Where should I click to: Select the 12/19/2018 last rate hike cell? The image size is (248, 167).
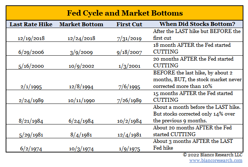31,39
